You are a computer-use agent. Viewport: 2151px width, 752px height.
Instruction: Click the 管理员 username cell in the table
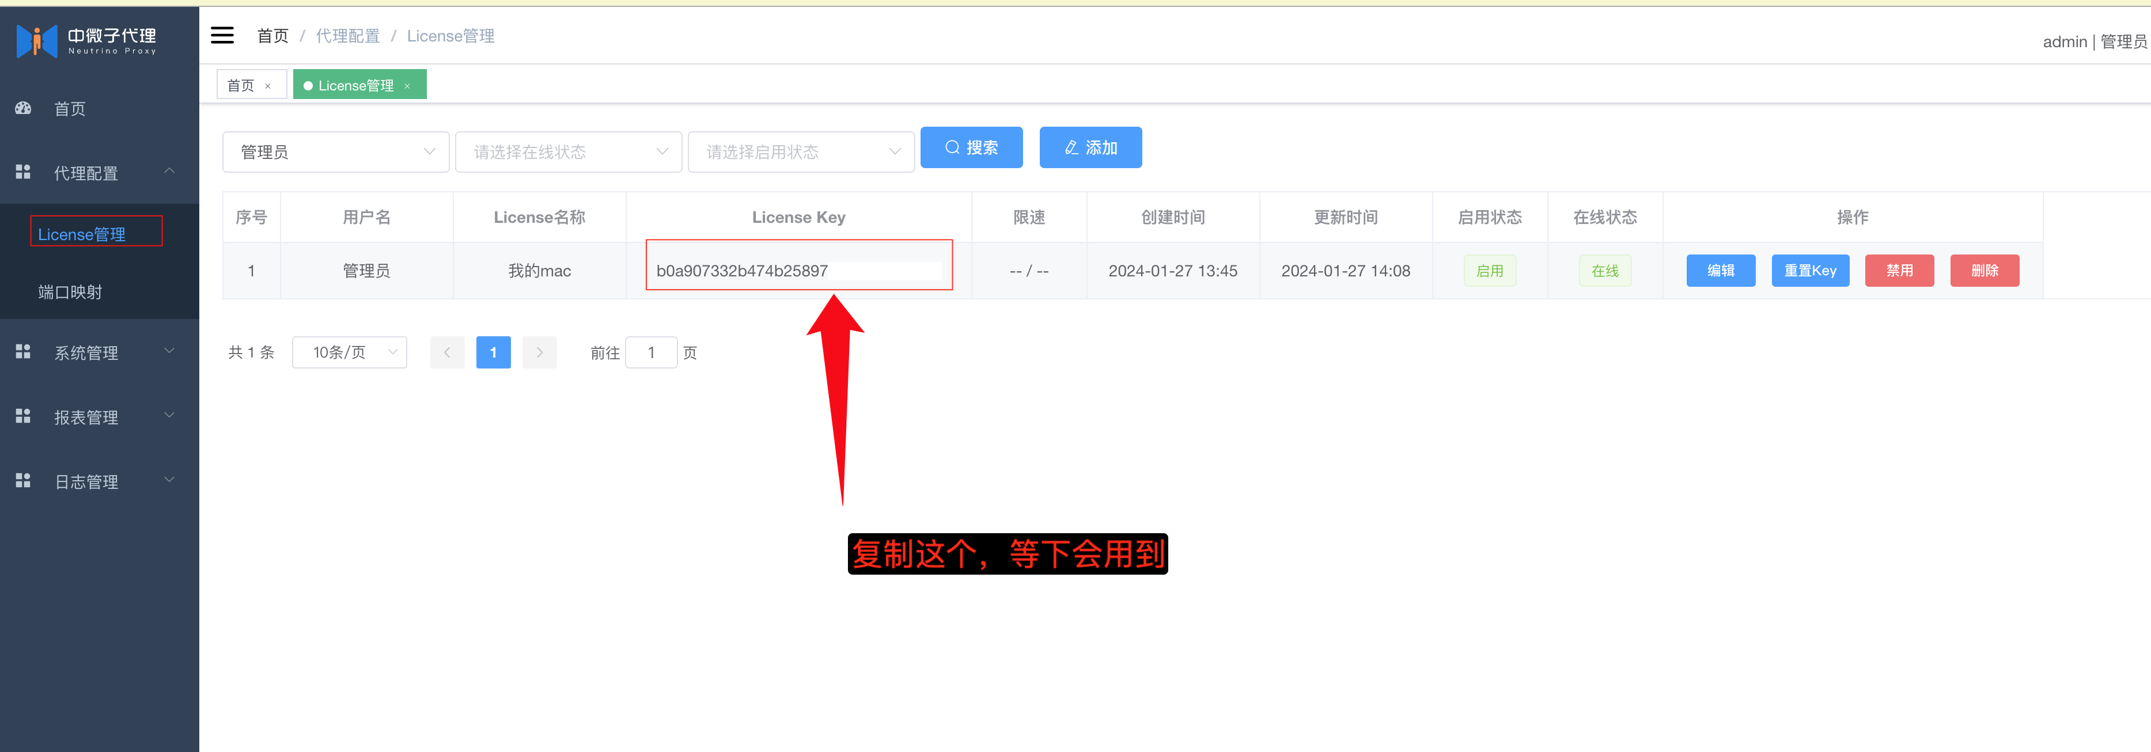[366, 271]
